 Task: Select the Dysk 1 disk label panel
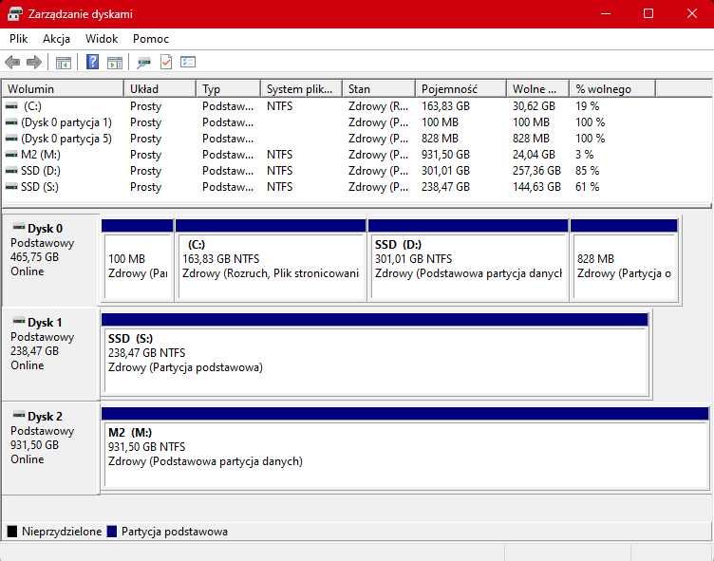(x=50, y=354)
